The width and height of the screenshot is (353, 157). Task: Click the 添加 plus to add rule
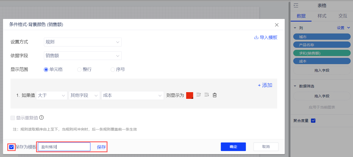tap(265, 85)
